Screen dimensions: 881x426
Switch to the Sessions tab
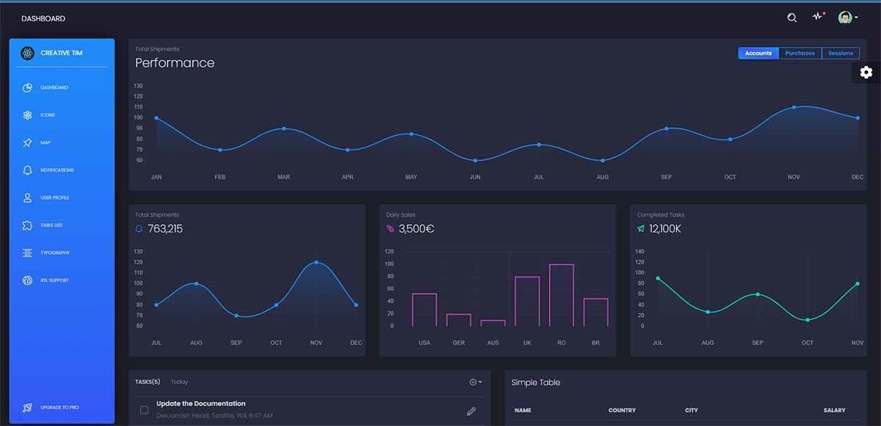[x=841, y=53]
